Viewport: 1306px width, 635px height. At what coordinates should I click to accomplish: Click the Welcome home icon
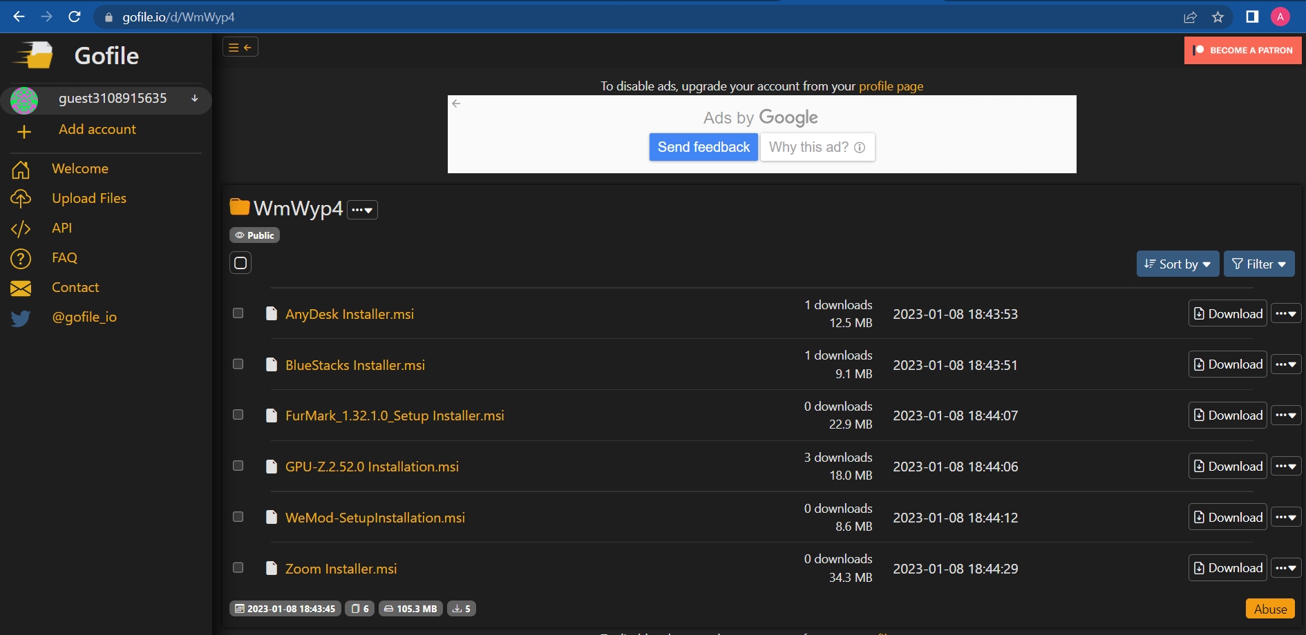(21, 169)
